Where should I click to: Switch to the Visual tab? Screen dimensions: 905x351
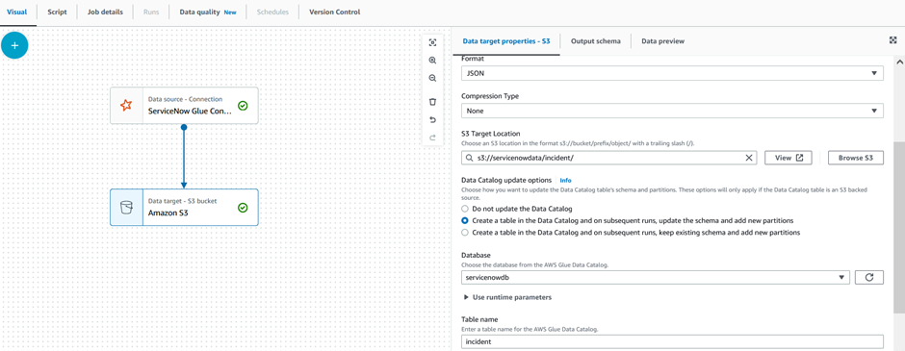click(x=16, y=13)
